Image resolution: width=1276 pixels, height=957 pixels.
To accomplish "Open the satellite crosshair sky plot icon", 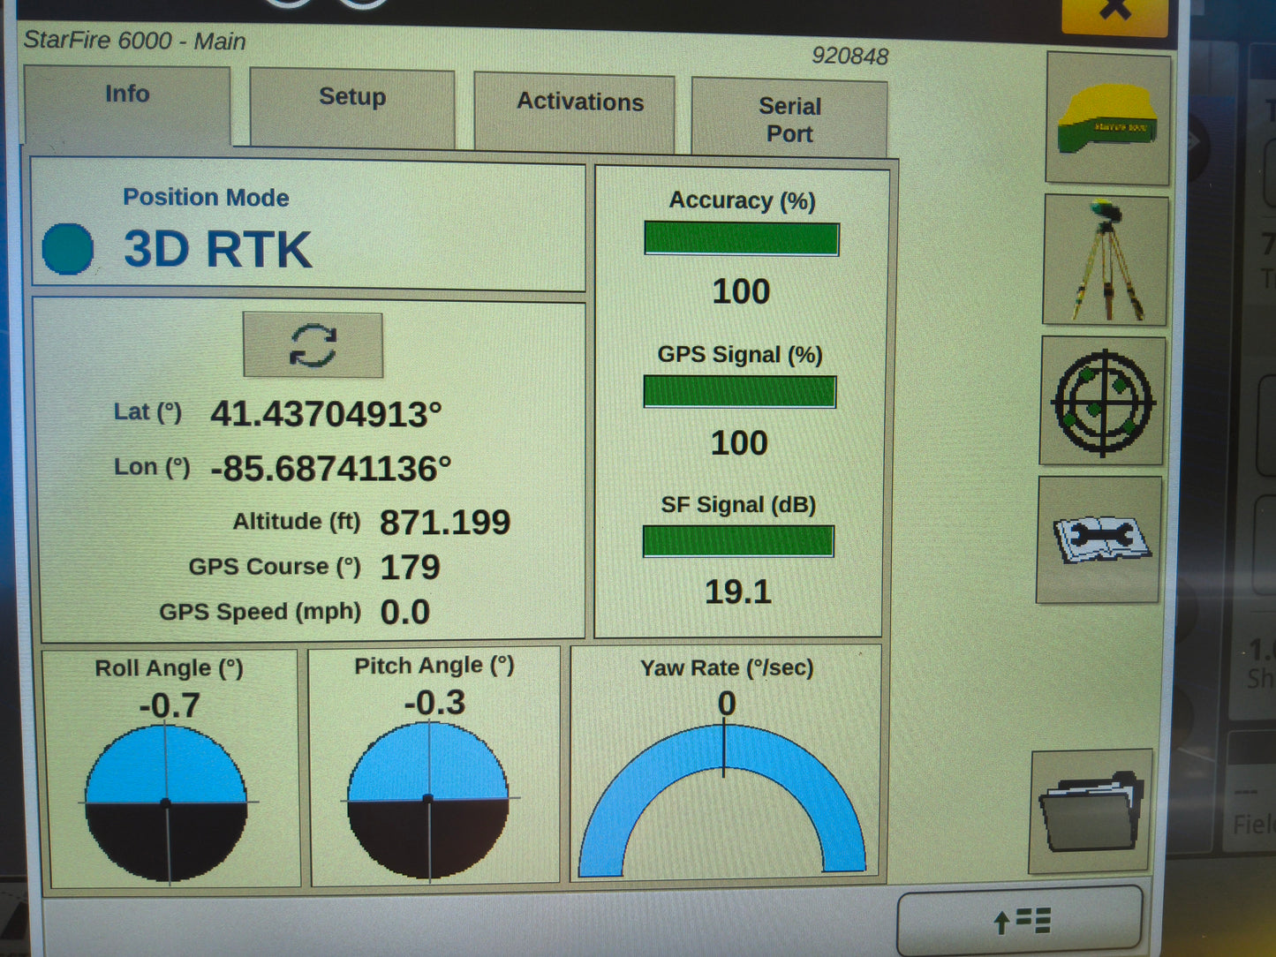I will click(x=1102, y=402).
